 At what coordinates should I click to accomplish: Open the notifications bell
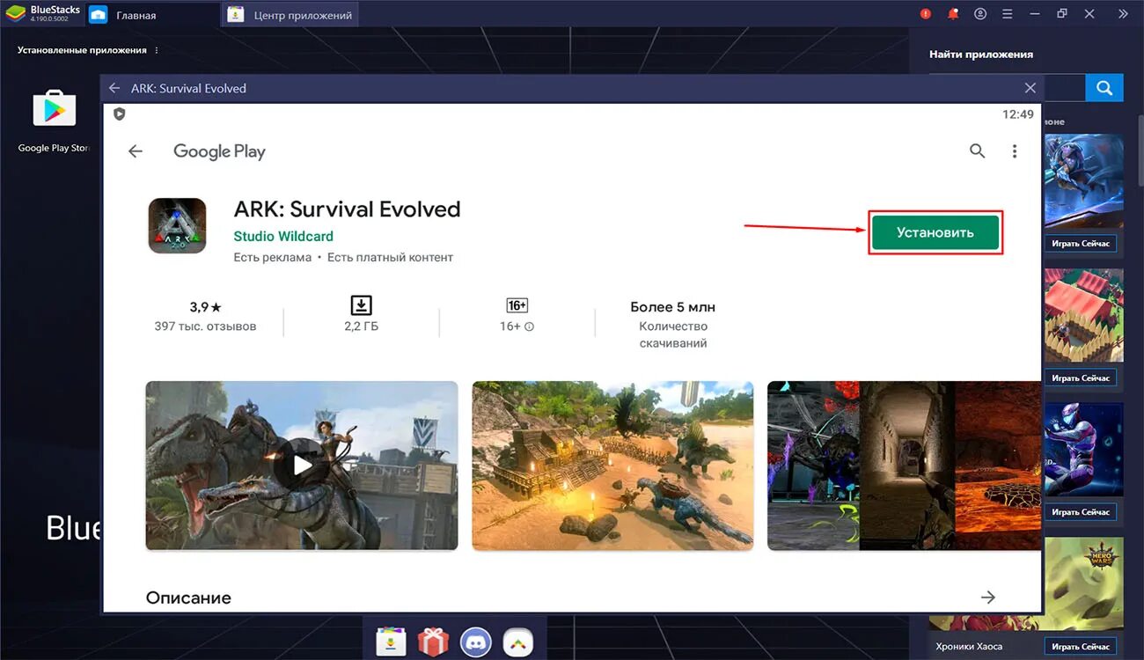click(x=953, y=14)
